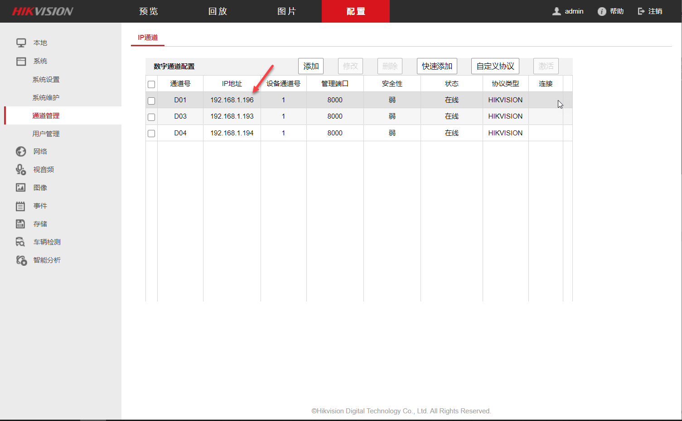Click the 通道号 column header
The height and width of the screenshot is (421, 682).
click(180, 84)
